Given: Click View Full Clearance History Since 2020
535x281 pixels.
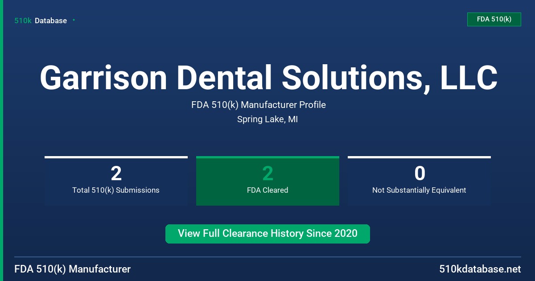Looking at the screenshot, I should click(x=267, y=234).
